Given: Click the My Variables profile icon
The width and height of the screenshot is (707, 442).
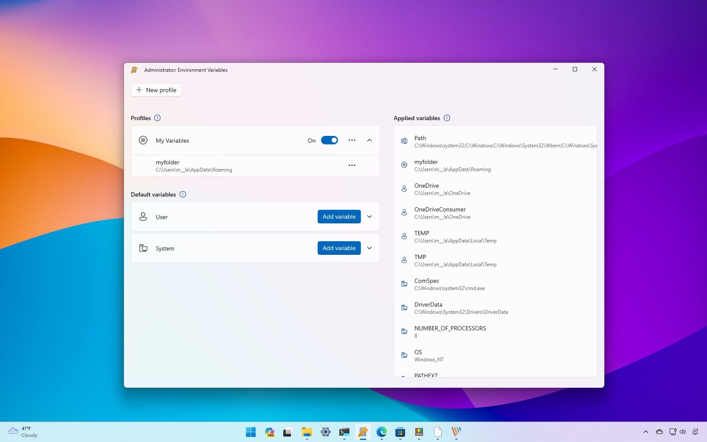Looking at the screenshot, I should [x=143, y=140].
